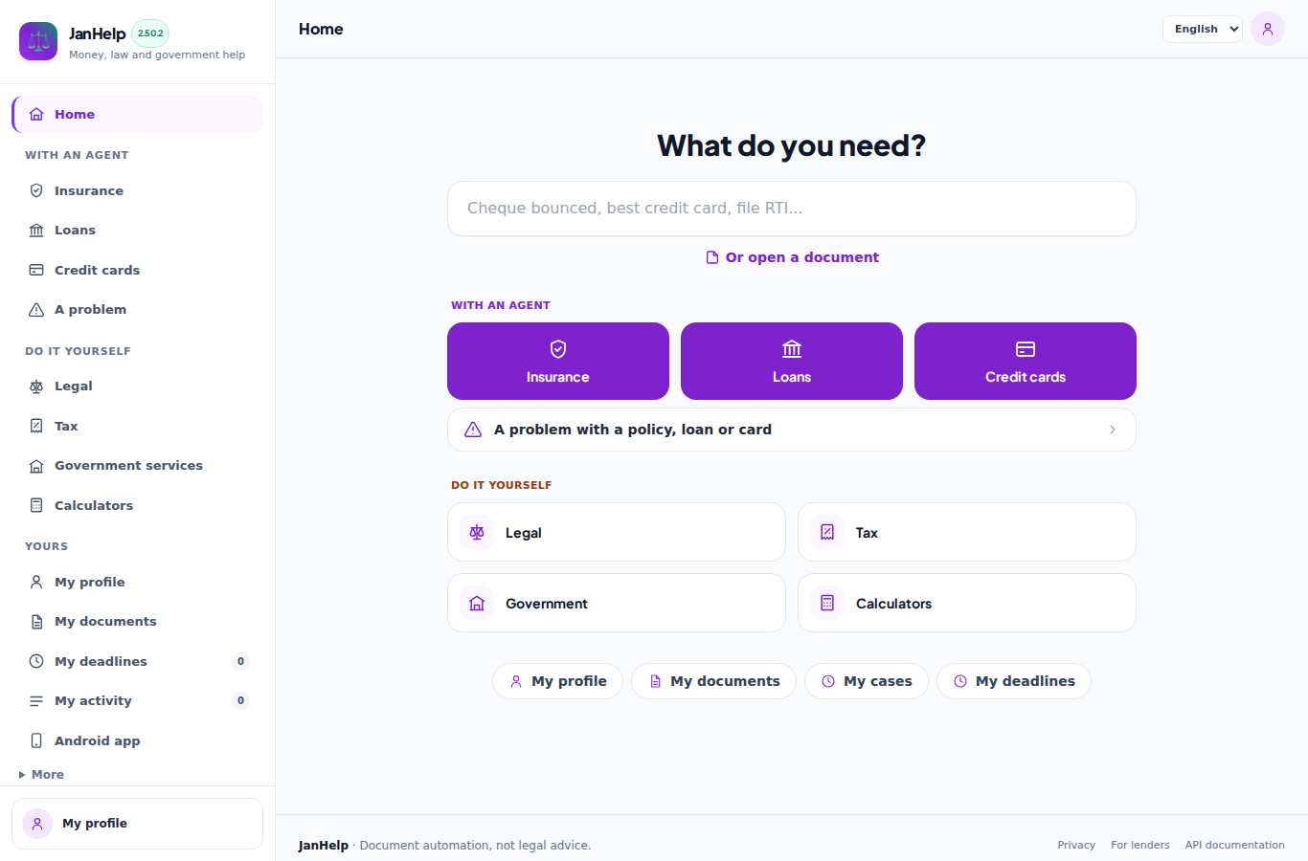Open My activity in the sidebar
Image resolution: width=1308 pixels, height=861 pixels.
137,701
